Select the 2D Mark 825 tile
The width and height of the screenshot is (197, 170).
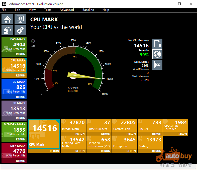tap(14, 87)
